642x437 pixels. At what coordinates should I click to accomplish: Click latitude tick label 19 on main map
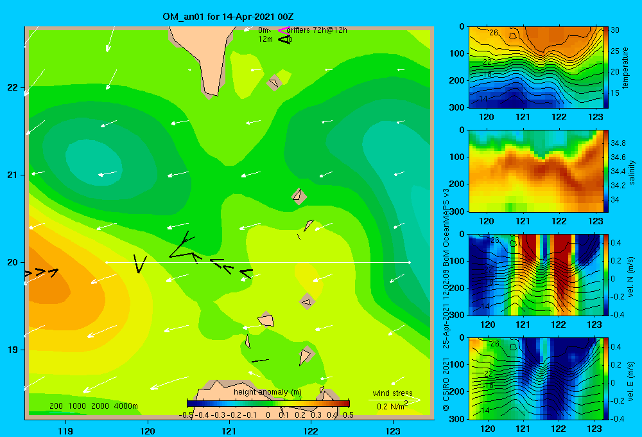[13, 350]
